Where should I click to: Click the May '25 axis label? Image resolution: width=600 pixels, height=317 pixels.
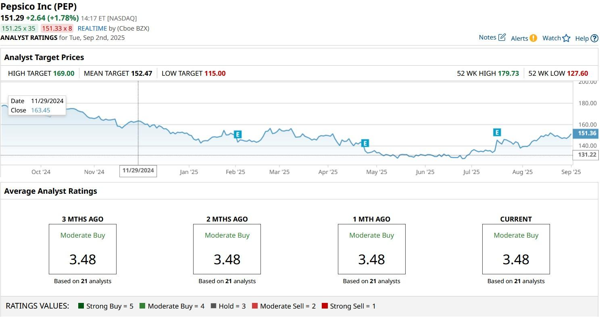pyautogui.click(x=377, y=172)
